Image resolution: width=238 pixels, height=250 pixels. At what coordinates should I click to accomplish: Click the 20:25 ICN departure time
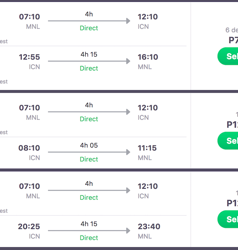click(29, 227)
